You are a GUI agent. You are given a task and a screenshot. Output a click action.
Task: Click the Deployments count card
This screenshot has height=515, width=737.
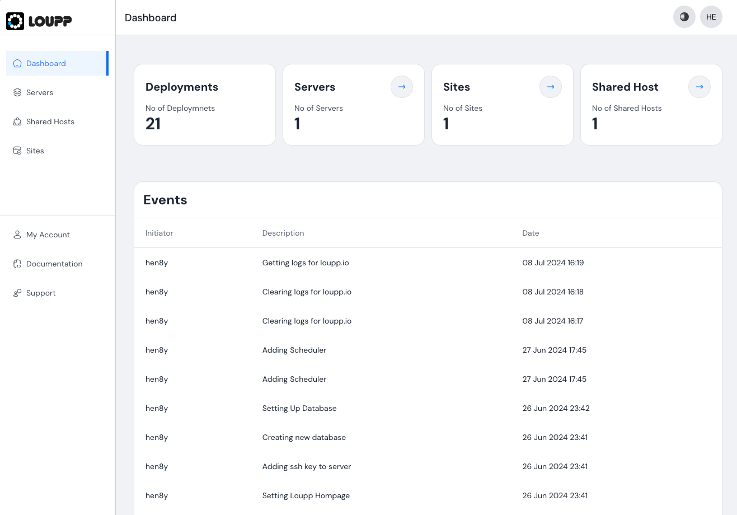pos(205,105)
